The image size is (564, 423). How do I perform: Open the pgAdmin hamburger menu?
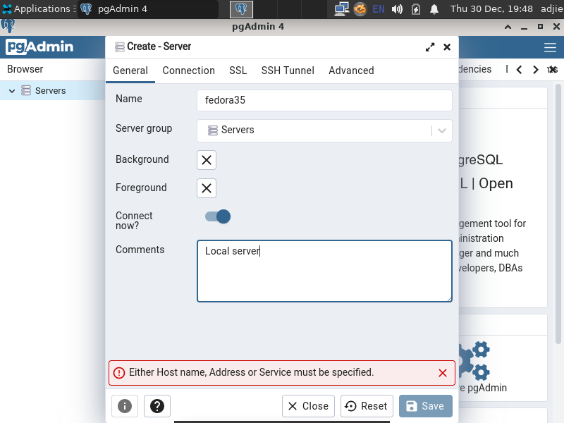[550, 47]
